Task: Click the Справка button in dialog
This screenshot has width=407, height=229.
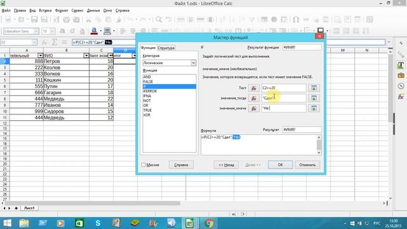Action: [x=181, y=165]
